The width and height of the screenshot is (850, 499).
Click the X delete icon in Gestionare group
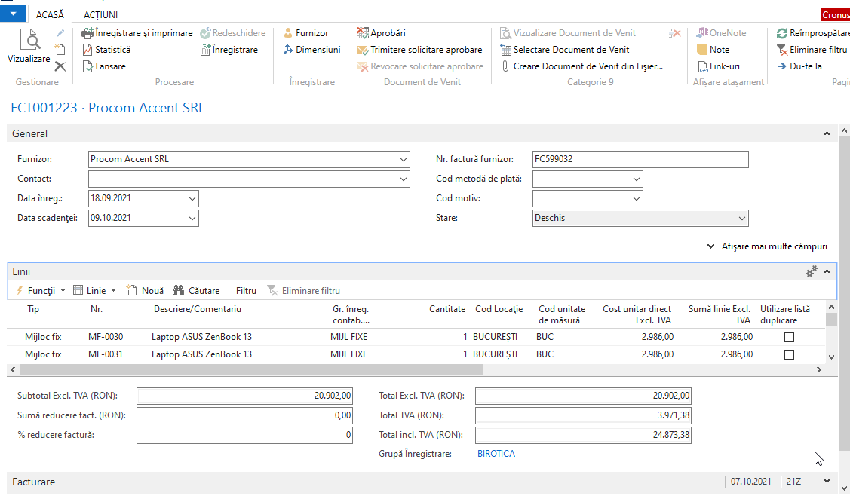point(60,66)
